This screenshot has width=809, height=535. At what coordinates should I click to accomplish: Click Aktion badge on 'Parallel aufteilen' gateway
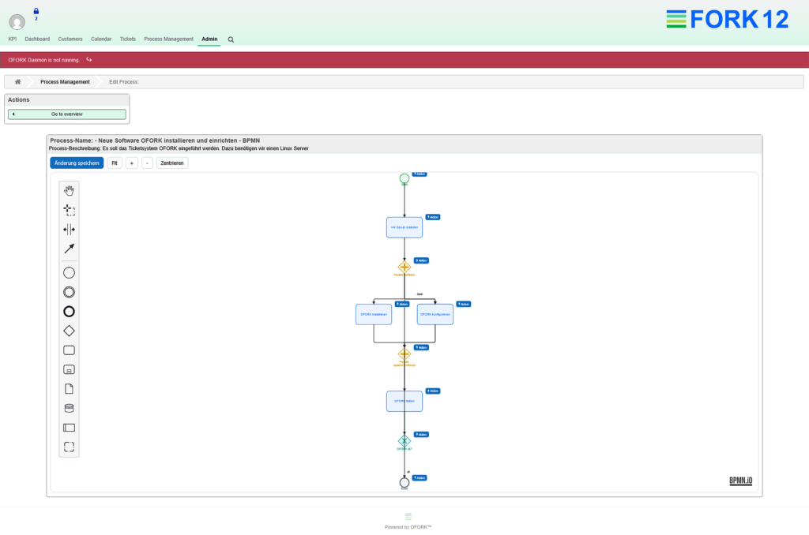(422, 260)
